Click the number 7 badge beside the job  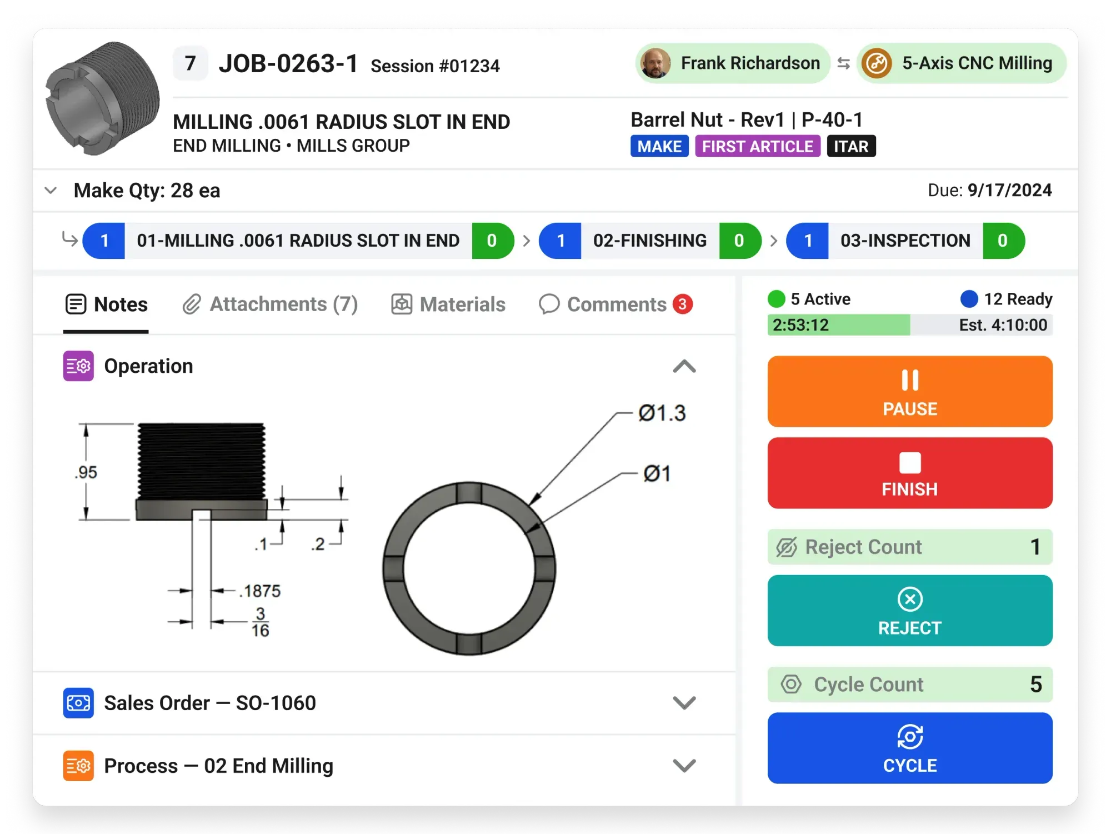click(x=191, y=63)
